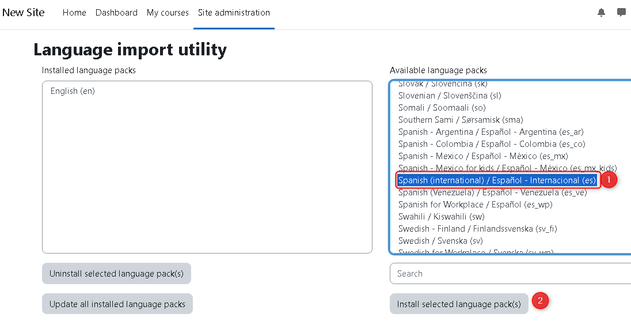This screenshot has height=325, width=631.
Task: Focus the language pack Search field
Action: (x=510, y=274)
